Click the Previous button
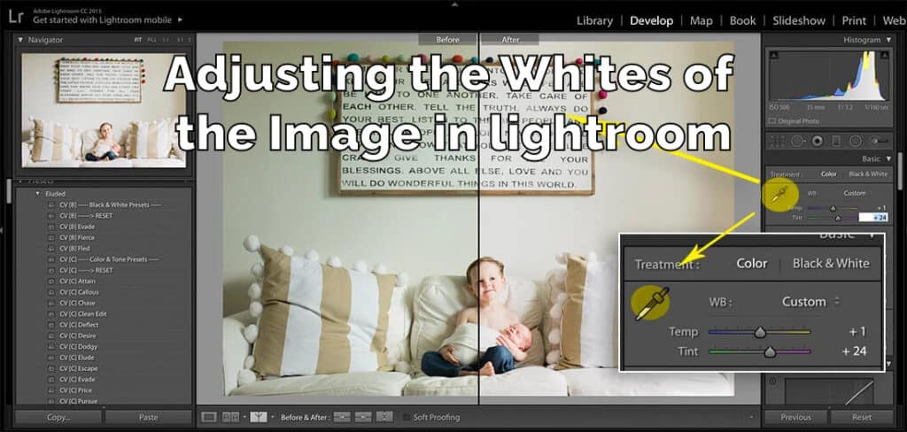907x432 pixels. pyautogui.click(x=795, y=417)
